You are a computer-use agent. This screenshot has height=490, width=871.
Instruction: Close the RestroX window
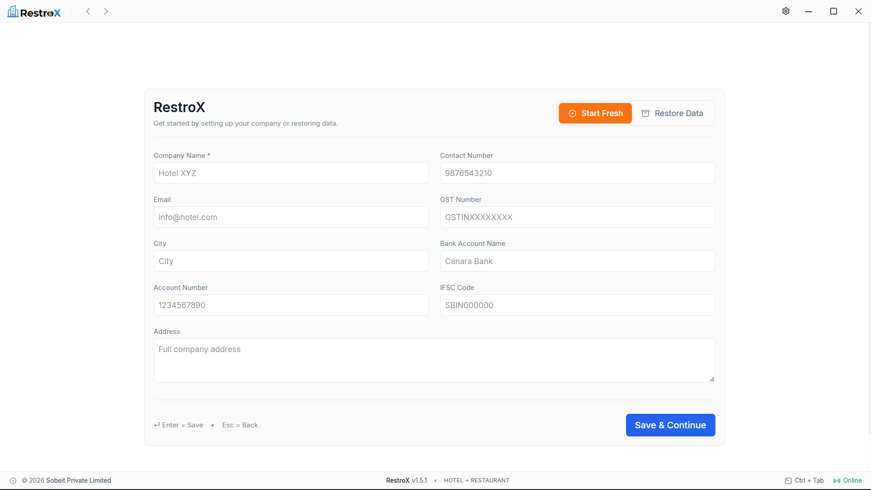click(x=858, y=11)
